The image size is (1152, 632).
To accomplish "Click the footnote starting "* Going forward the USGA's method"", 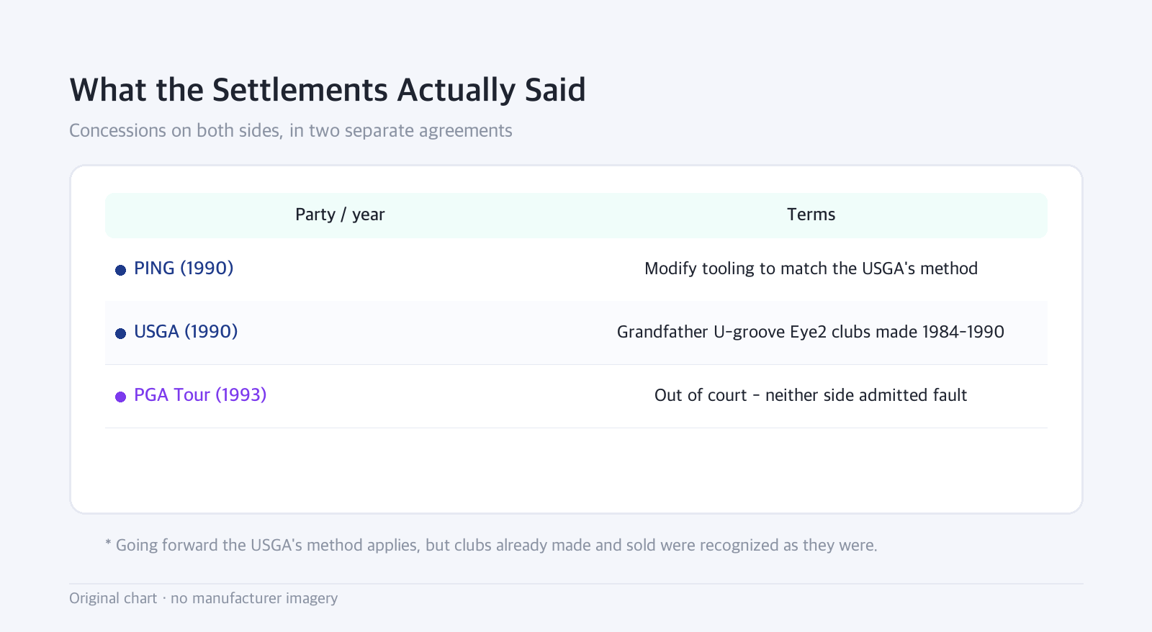I will click(491, 545).
